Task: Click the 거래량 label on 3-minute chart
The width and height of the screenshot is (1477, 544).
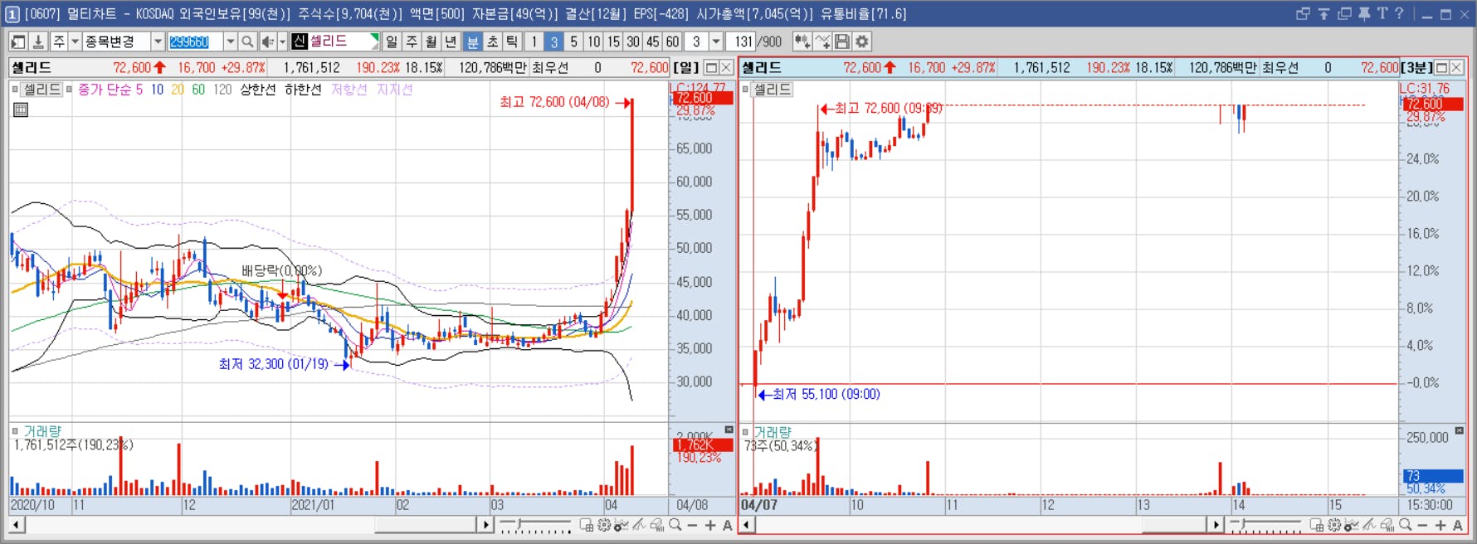Action: (x=773, y=432)
